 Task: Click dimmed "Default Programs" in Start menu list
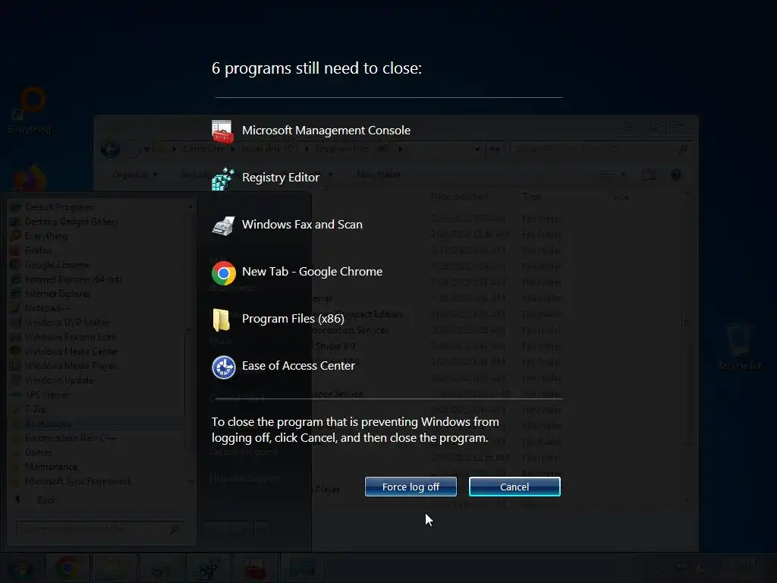[x=59, y=207]
